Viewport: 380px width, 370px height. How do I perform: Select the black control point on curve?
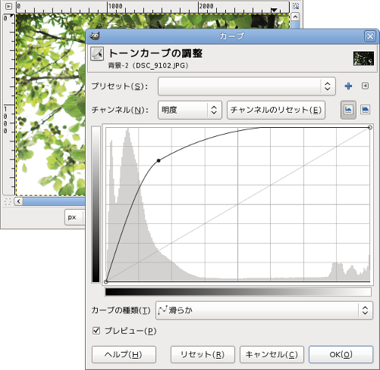(159, 160)
